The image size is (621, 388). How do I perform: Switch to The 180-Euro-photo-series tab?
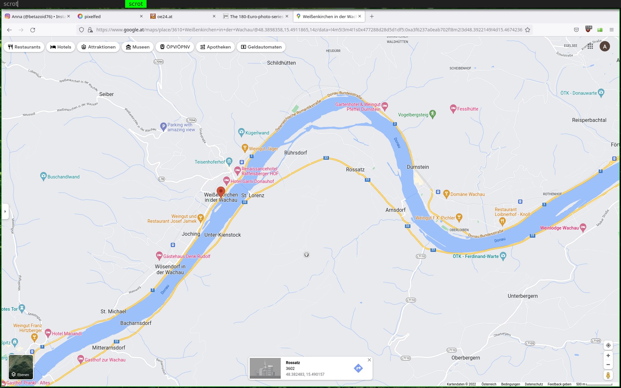coord(256,16)
